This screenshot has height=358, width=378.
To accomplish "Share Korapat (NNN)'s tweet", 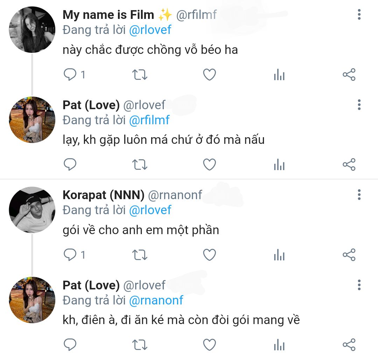I will click(349, 255).
